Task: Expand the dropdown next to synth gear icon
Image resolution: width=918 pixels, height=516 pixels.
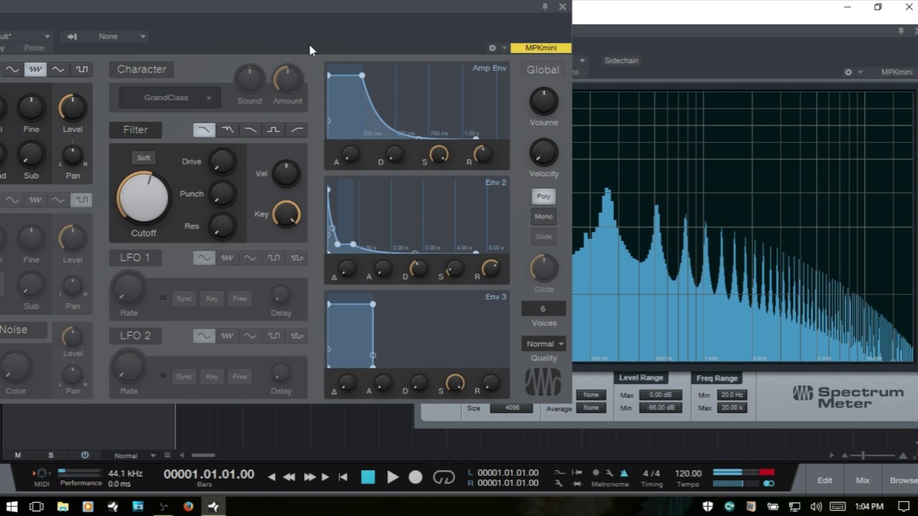Action: [x=504, y=48]
